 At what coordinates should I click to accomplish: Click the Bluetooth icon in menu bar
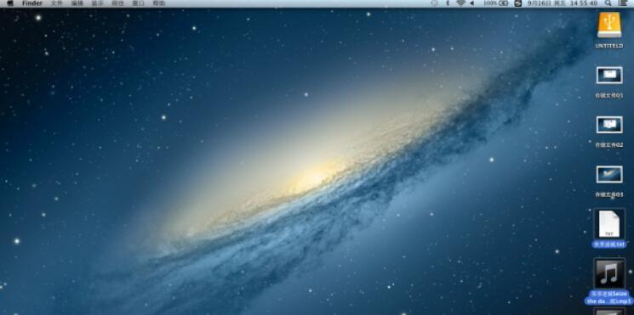[448, 3]
